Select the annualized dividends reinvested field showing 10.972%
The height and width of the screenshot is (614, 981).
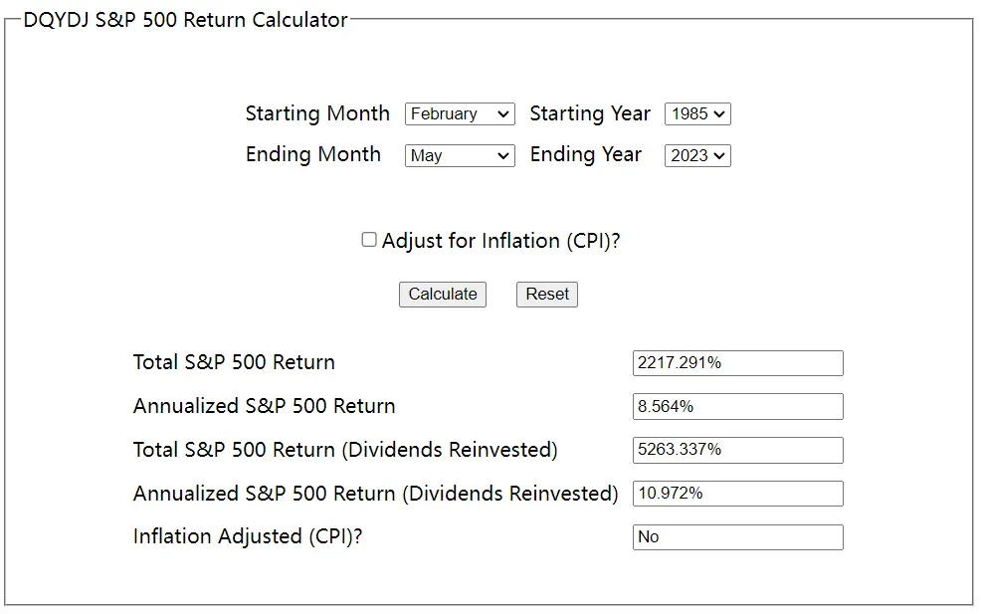737,494
